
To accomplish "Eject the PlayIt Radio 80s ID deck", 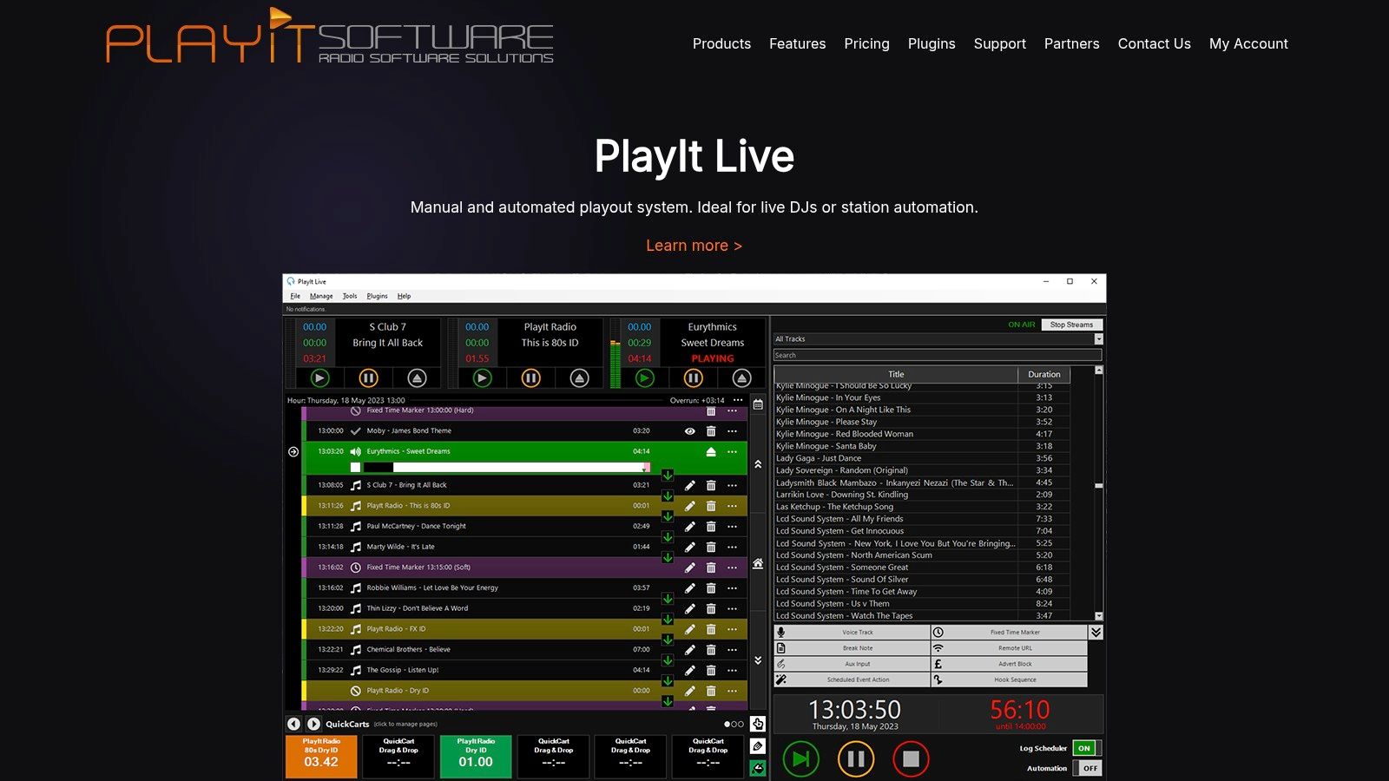I will point(579,378).
